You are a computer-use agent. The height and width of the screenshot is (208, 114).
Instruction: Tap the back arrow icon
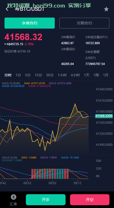(7, 9)
